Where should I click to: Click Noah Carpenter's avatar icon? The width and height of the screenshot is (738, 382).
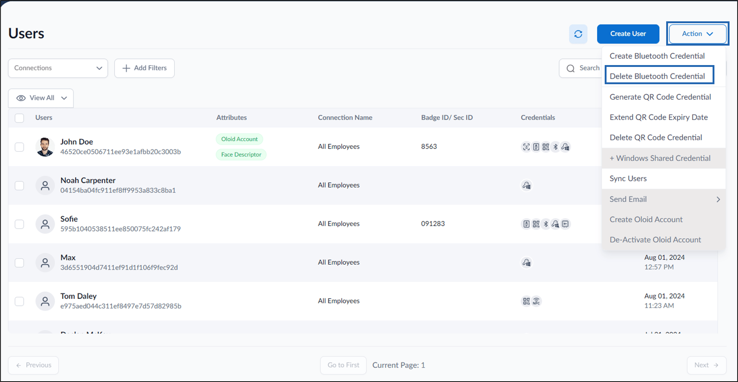tap(45, 185)
